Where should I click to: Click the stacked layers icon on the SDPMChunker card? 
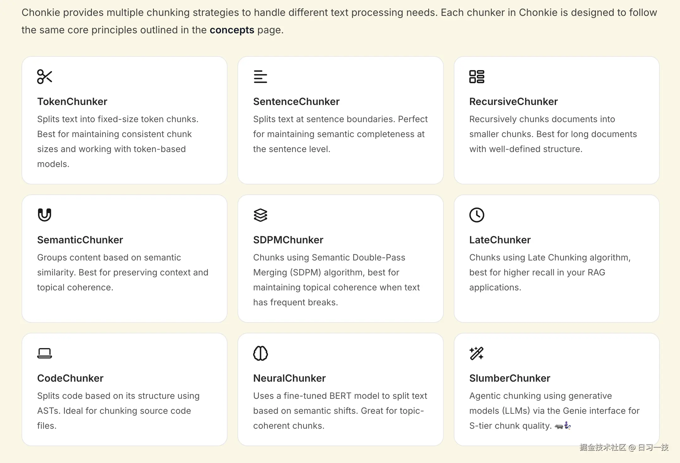[260, 215]
